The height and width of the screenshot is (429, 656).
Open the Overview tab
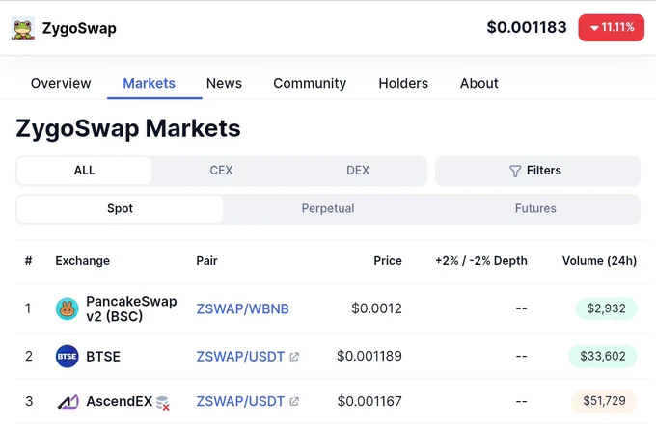[61, 83]
